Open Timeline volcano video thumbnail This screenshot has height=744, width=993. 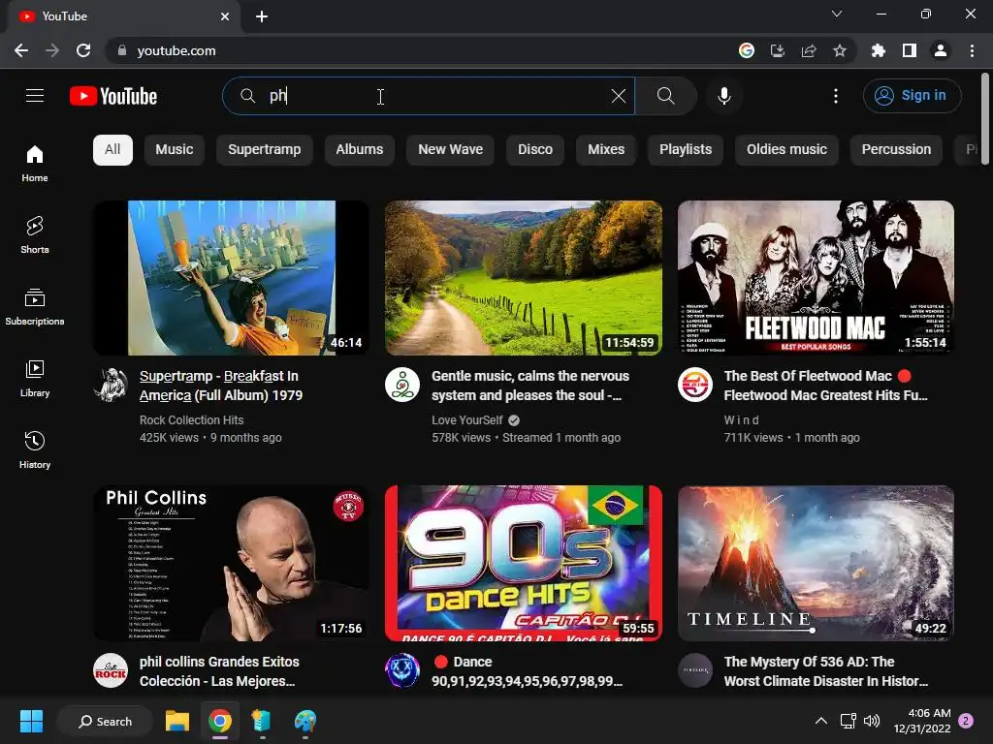pos(816,563)
